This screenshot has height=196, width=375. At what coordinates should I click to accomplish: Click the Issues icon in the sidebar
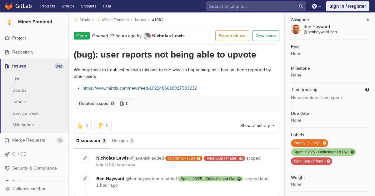(7, 66)
